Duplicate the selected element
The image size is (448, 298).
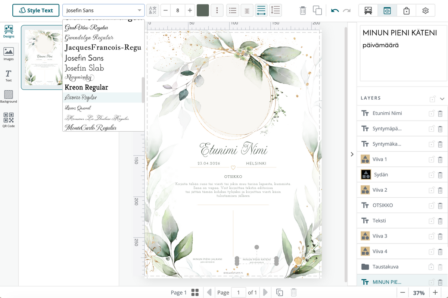point(317,10)
